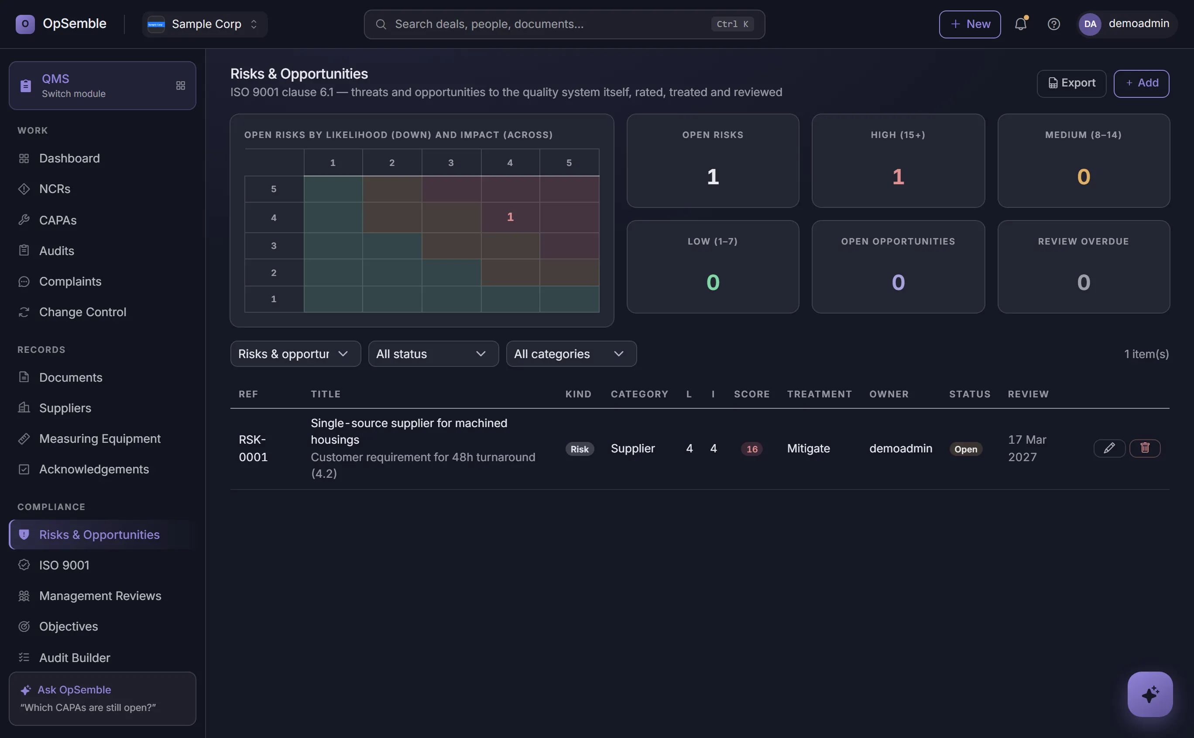This screenshot has height=738, width=1194.
Task: Open the Risks & opportunities kind dropdown
Action: point(295,354)
